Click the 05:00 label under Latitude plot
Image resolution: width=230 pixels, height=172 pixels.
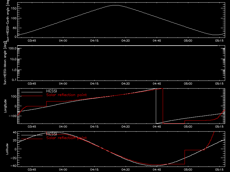click(188, 170)
